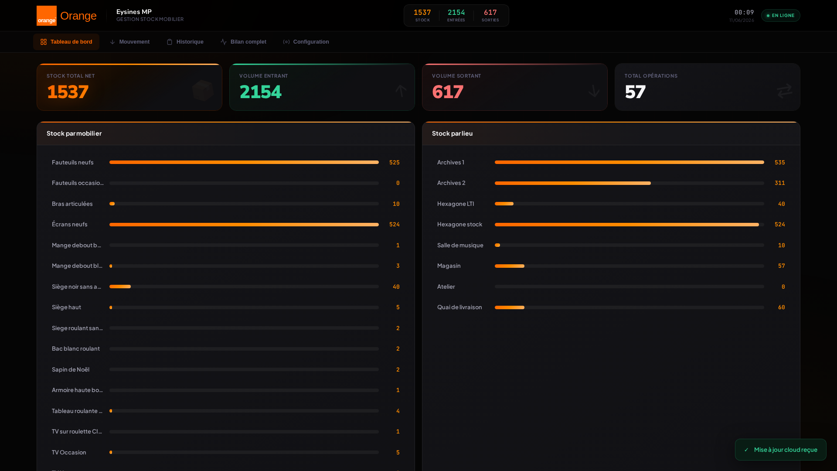Select the Siege roulant san… row label
837x471 pixels.
pos(78,328)
